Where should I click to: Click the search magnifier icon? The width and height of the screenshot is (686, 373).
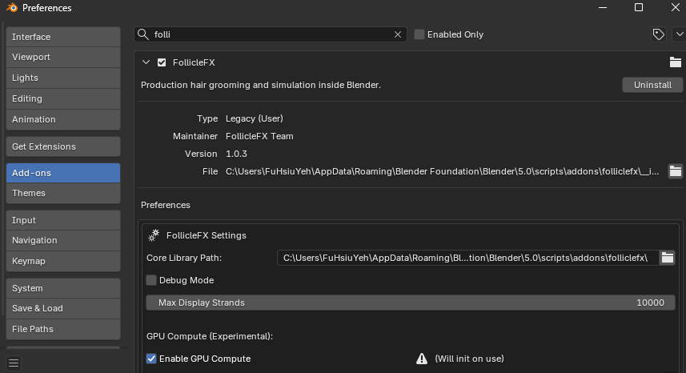pos(143,34)
